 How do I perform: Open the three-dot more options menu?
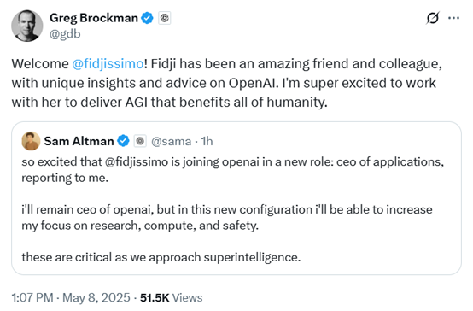coord(453,18)
